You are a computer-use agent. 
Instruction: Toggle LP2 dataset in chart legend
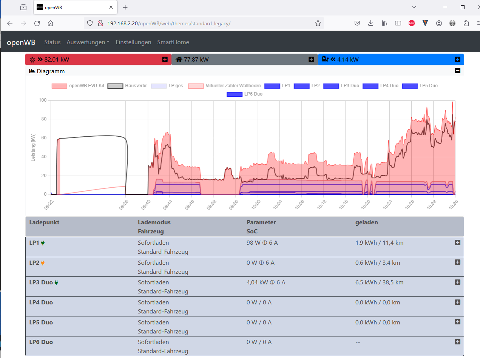(x=307, y=86)
